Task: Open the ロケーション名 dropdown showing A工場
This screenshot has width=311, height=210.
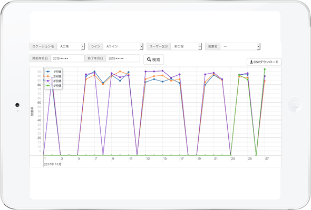Action: click(x=71, y=46)
